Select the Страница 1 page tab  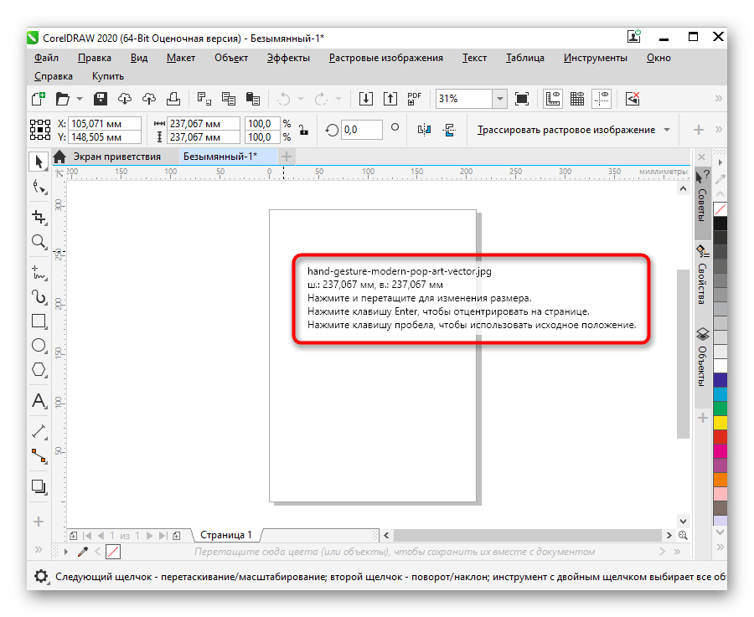(226, 535)
